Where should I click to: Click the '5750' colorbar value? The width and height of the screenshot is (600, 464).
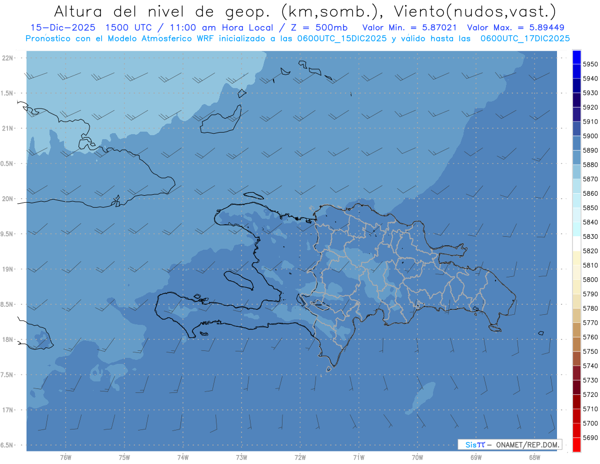tap(590, 351)
